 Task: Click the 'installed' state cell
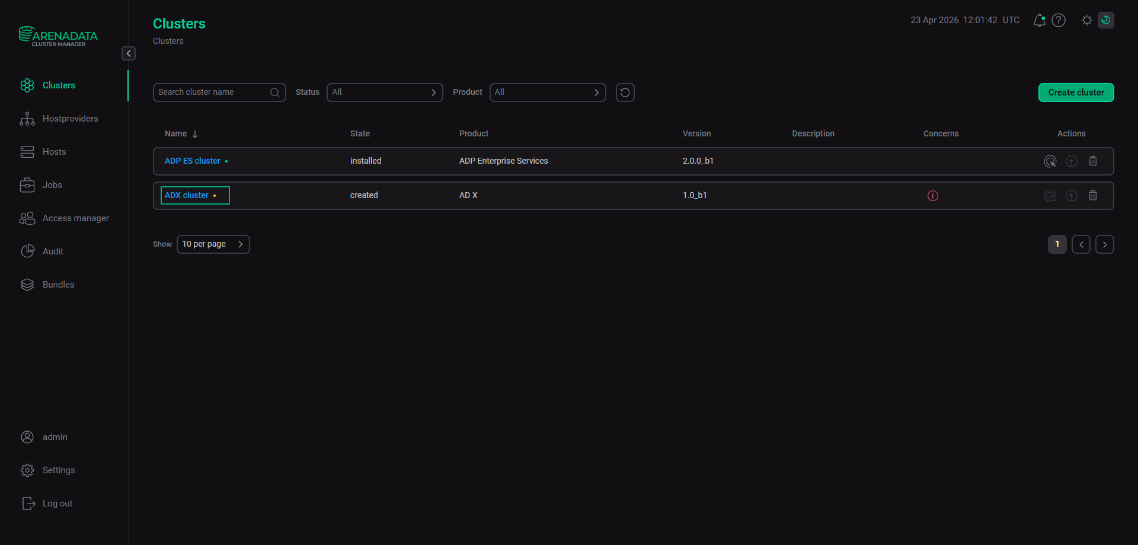[366, 161]
